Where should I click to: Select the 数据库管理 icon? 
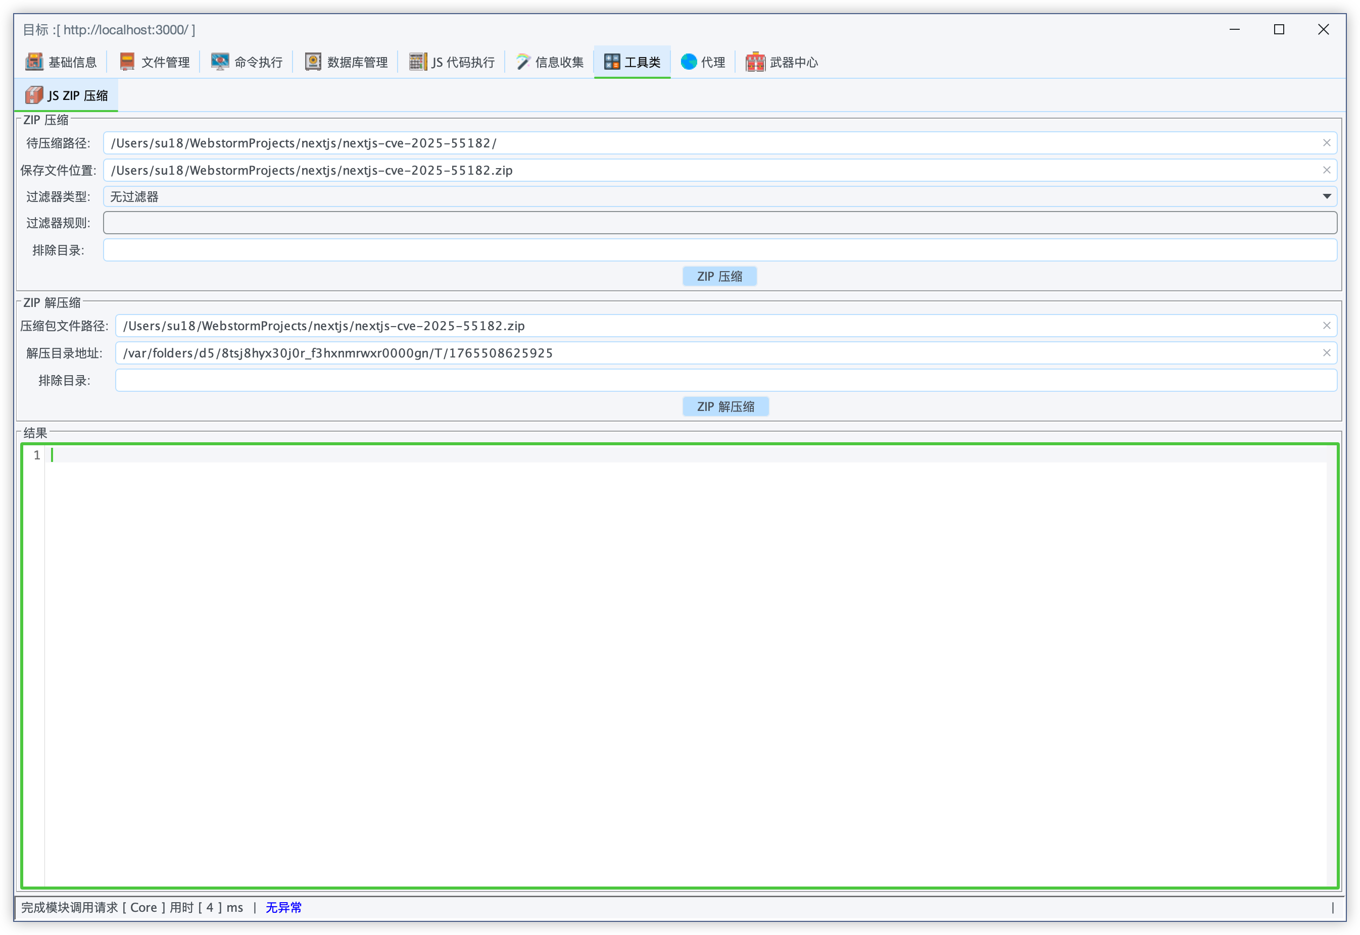313,62
